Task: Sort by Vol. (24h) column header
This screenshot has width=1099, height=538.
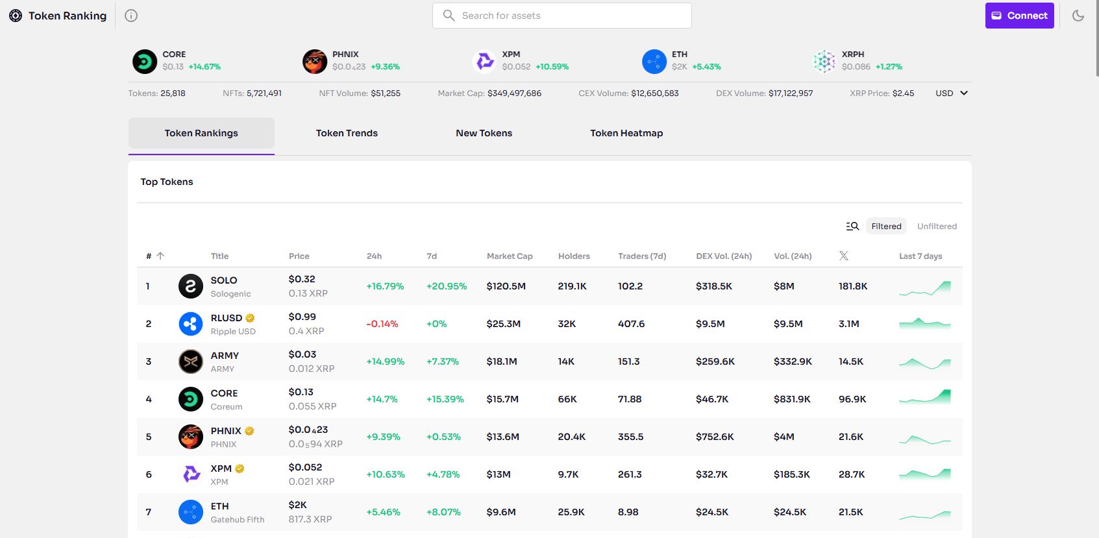Action: click(x=793, y=256)
